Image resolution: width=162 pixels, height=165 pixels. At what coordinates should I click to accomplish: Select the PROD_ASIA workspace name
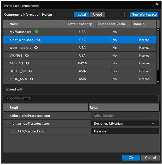tap(18, 79)
